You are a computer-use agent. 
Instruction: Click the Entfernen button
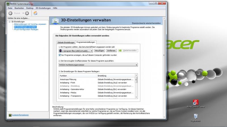coord(111,51)
